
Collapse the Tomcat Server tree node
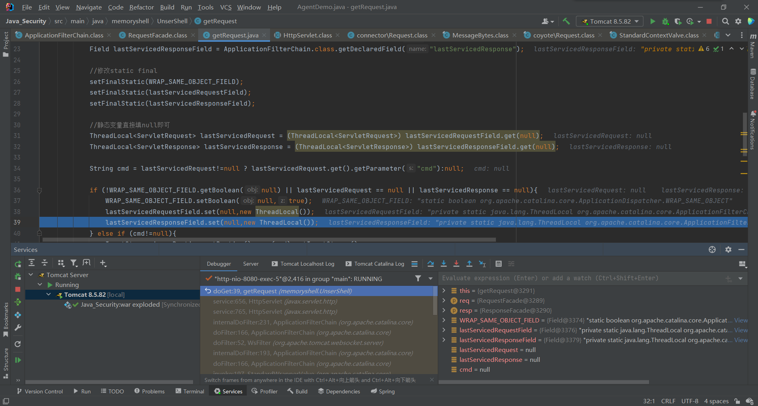click(x=31, y=275)
